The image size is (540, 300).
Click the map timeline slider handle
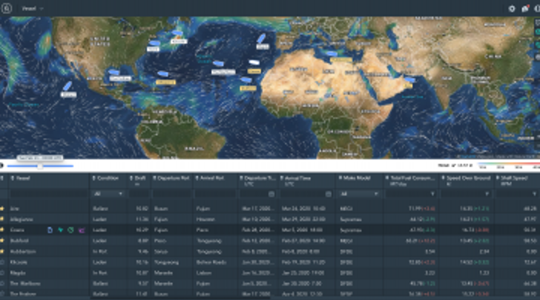pyautogui.click(x=40, y=166)
